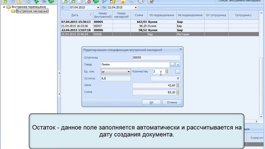The image size is (265, 149).
Task: Confirm the dialog with OK
Action: click(x=152, y=102)
